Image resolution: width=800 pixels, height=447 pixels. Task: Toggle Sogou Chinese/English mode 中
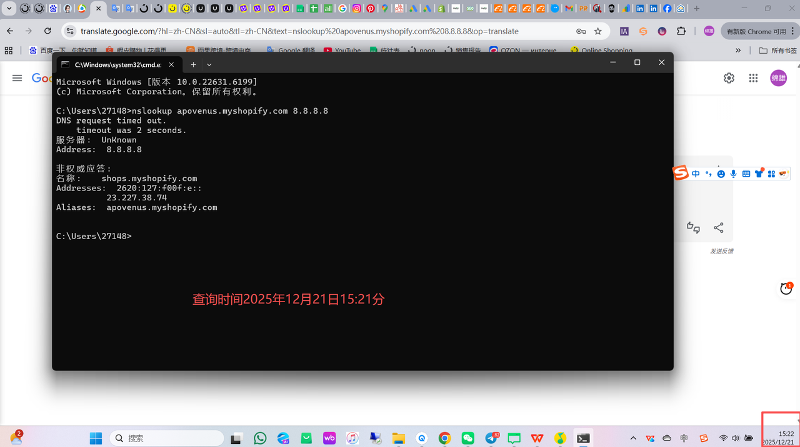696,174
